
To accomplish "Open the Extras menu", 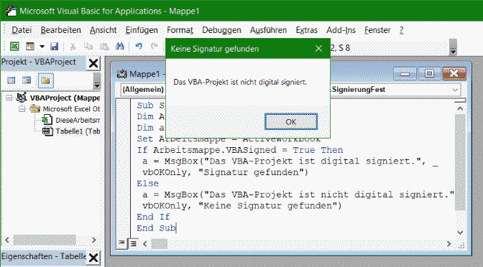I will click(306, 30).
